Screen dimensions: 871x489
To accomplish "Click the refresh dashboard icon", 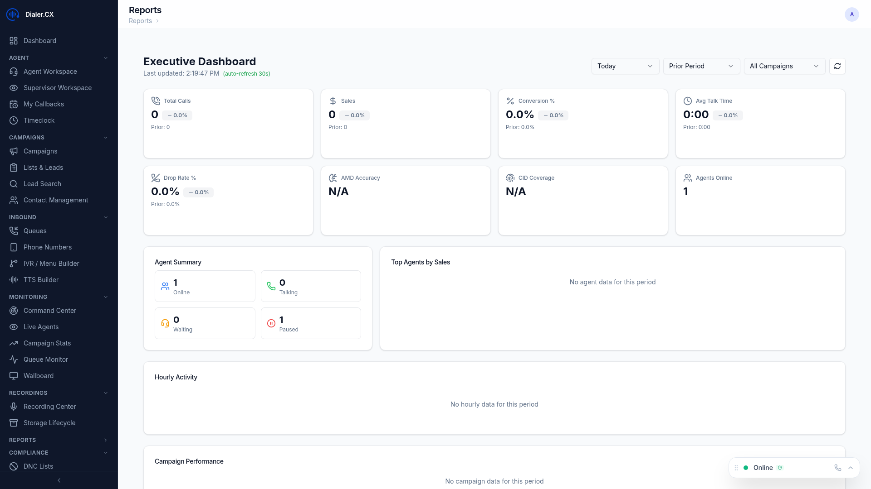I will pos(837,66).
